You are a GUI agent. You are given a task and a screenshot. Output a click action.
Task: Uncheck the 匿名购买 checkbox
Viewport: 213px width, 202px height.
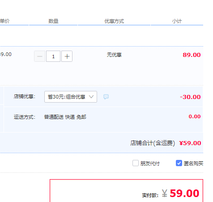179,163
